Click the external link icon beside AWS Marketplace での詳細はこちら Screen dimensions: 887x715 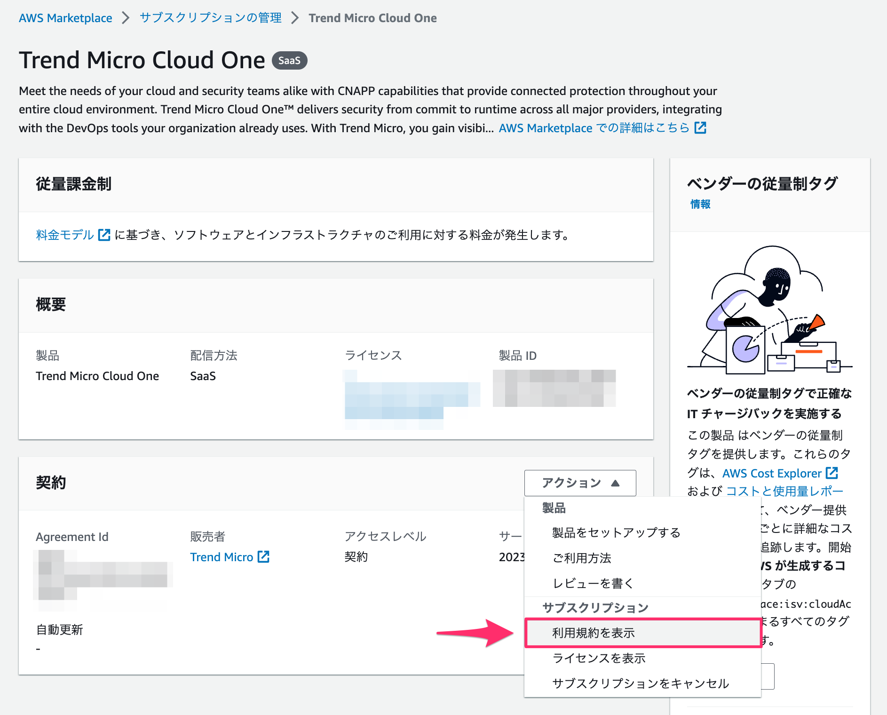click(x=700, y=127)
